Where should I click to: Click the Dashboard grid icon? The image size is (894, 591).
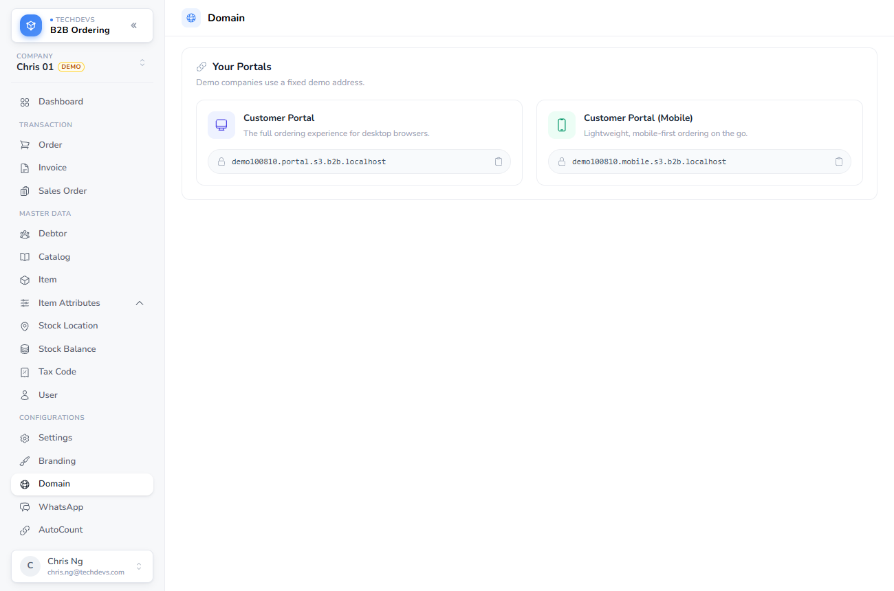click(25, 102)
